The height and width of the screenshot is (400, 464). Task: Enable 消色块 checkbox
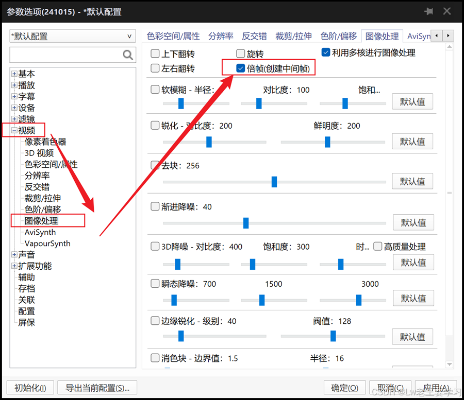[x=155, y=358]
